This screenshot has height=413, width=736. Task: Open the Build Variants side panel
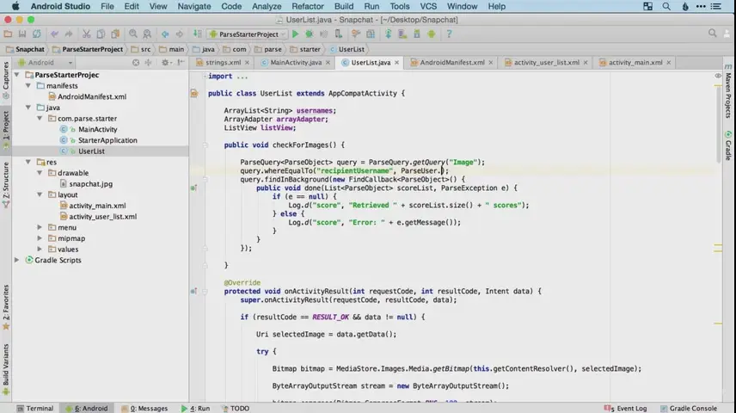click(6, 369)
